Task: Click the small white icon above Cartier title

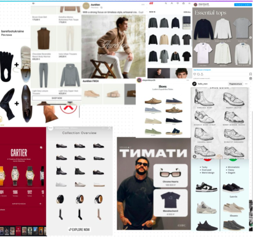Action: pos(41,147)
